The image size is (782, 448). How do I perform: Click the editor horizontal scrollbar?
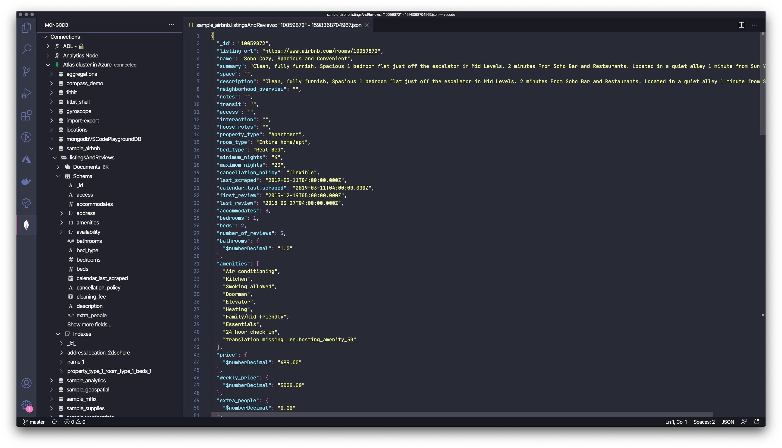click(461, 414)
